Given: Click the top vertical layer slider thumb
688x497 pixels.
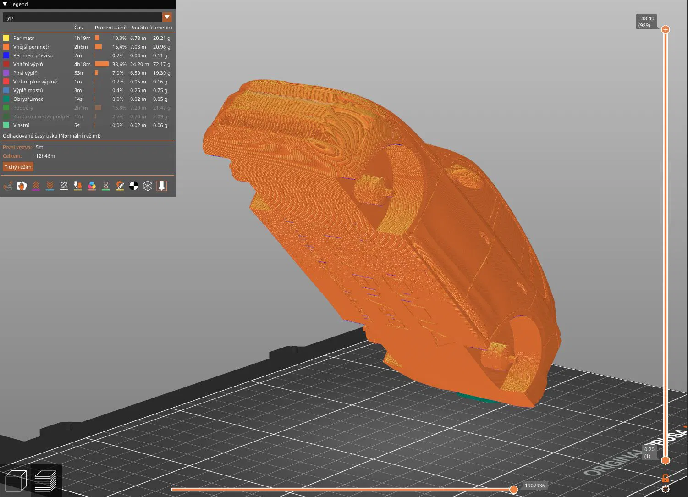Looking at the screenshot, I should (x=666, y=29).
